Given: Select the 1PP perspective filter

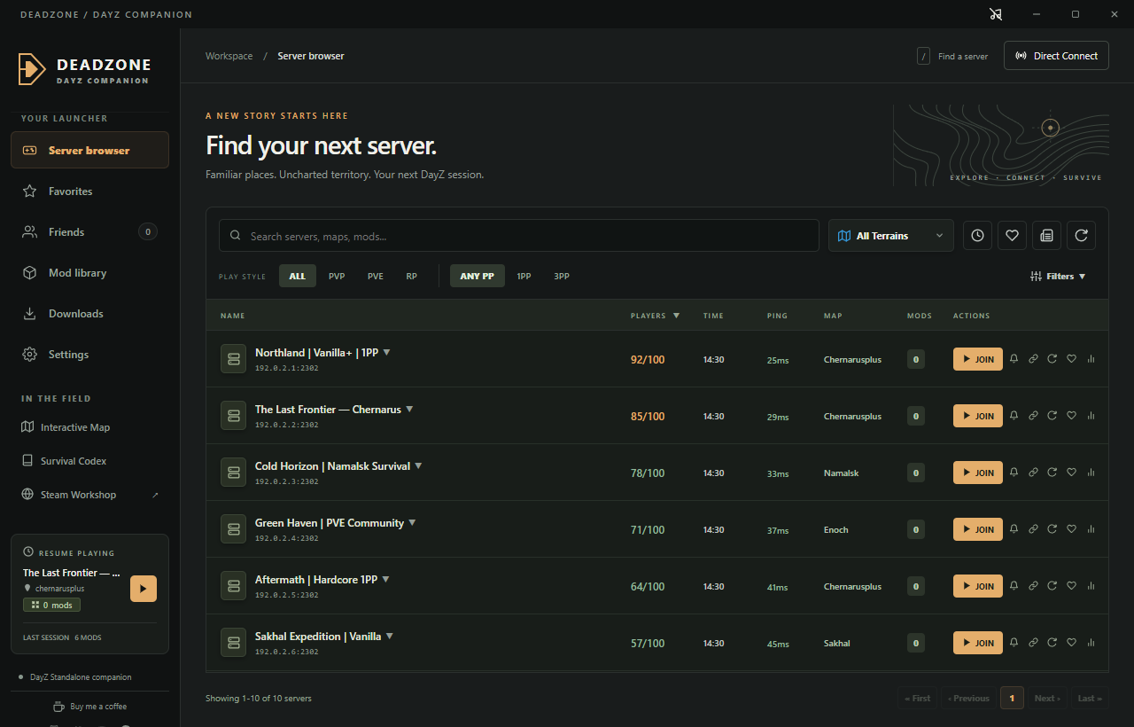Looking at the screenshot, I should point(524,276).
